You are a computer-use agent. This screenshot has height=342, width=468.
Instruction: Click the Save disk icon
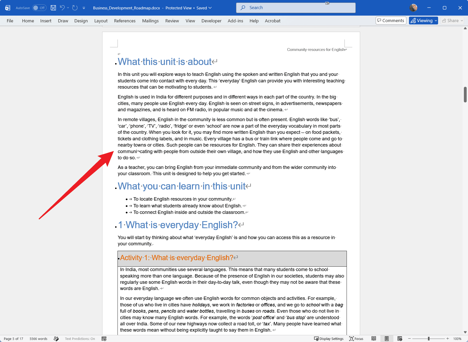click(x=53, y=8)
